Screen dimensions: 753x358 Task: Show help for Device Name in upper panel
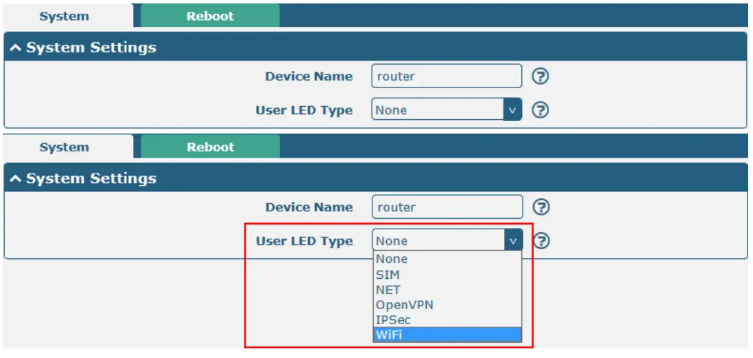pyautogui.click(x=541, y=76)
